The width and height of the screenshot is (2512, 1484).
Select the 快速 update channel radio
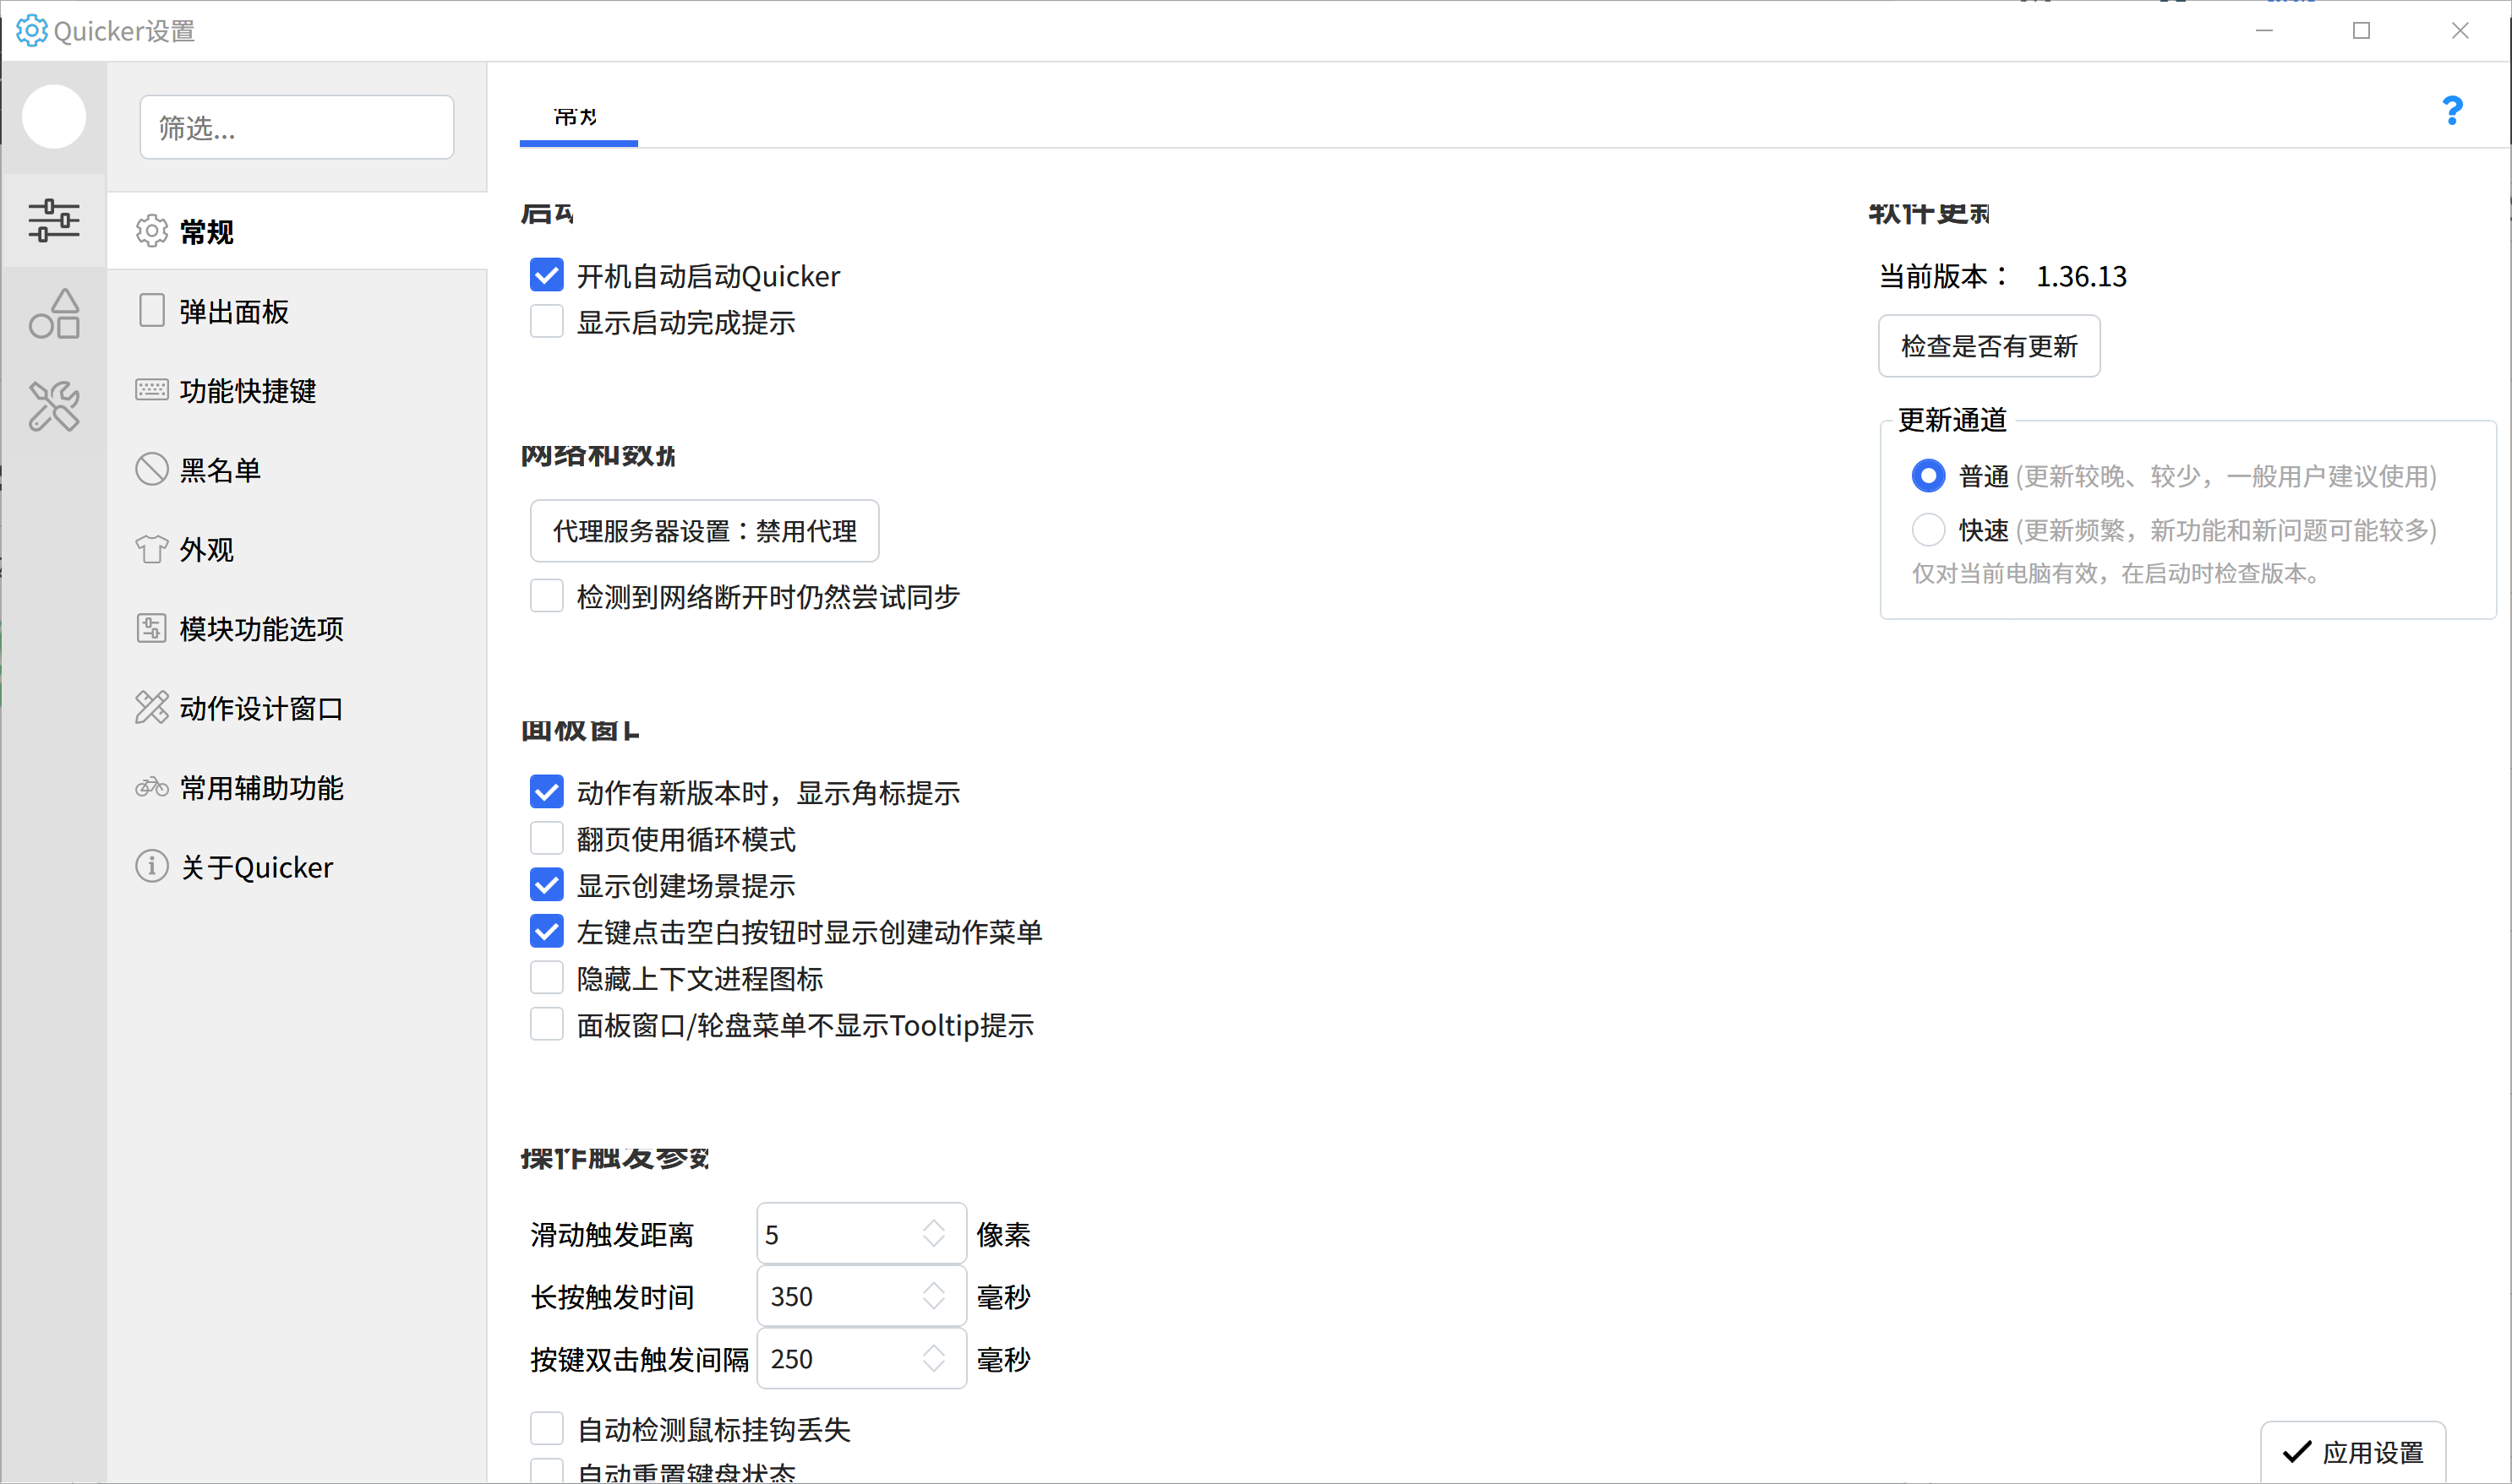tap(1928, 529)
